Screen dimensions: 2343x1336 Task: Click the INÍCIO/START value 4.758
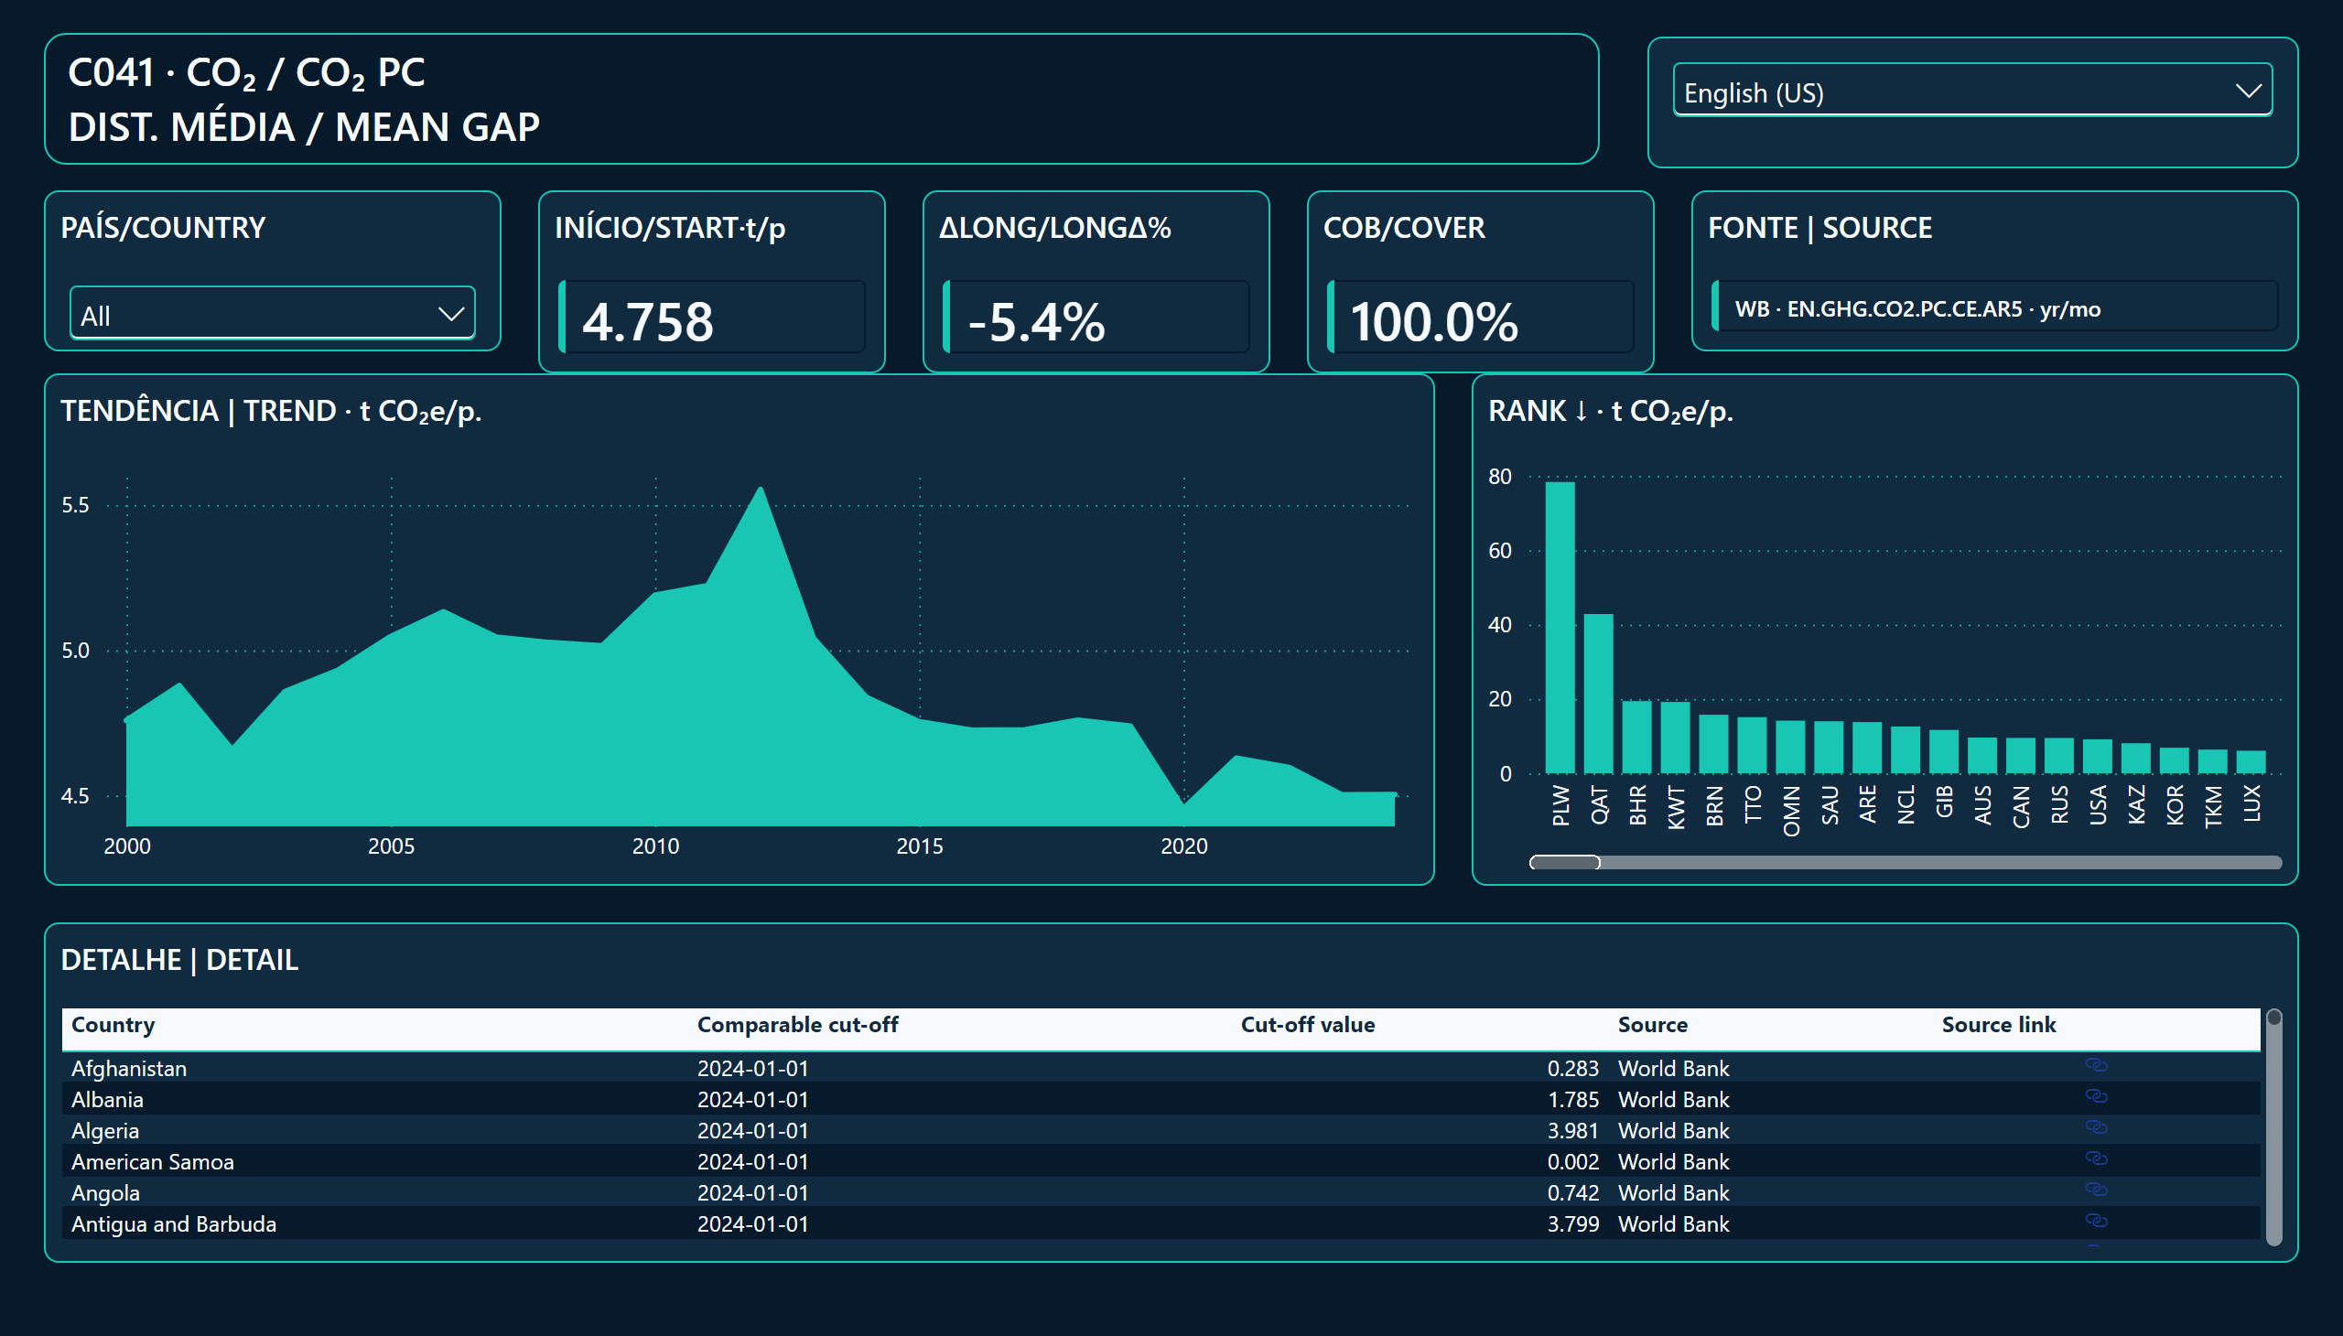click(648, 321)
